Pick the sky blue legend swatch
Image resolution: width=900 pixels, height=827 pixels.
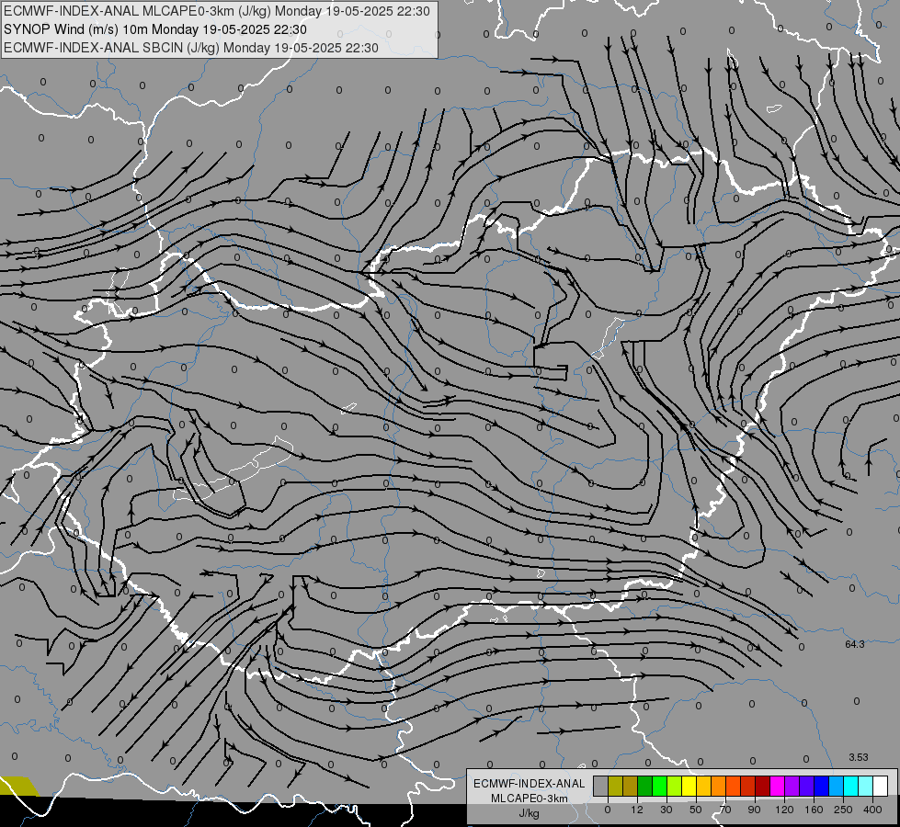[837, 786]
